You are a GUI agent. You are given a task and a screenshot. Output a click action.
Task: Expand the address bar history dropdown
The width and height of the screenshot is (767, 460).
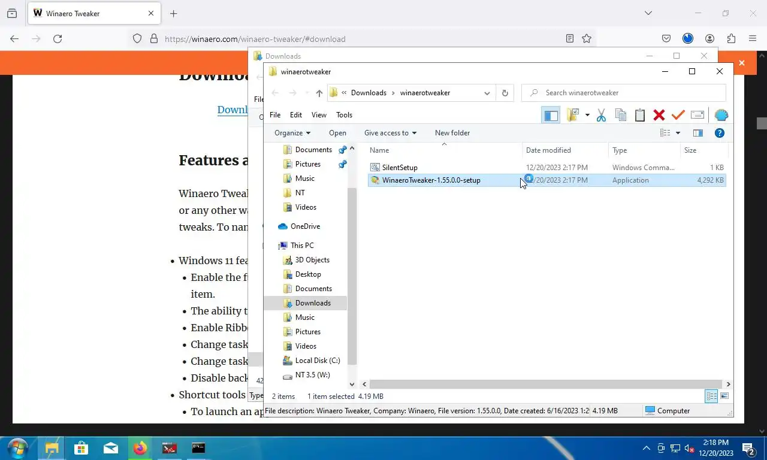click(487, 93)
